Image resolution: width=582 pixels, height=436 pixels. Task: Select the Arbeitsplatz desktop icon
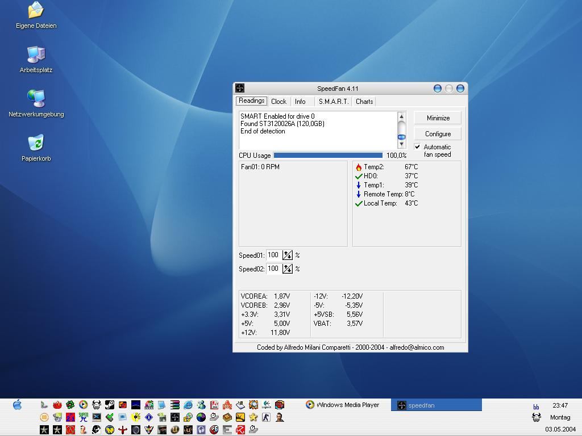point(36,55)
